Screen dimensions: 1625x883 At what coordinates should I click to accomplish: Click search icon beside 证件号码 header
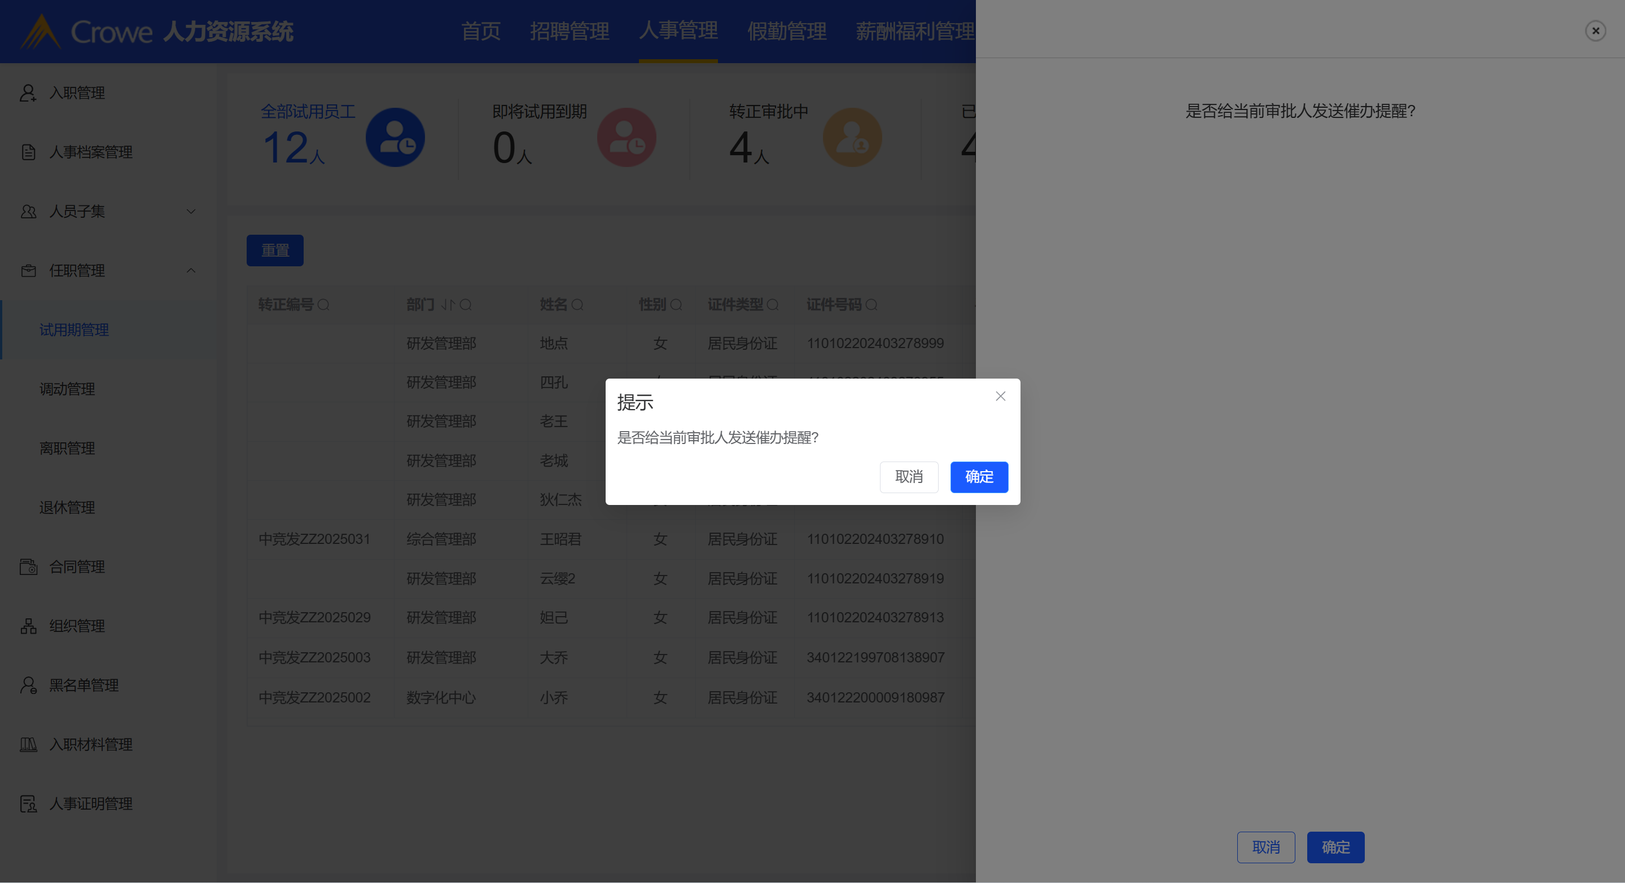click(x=871, y=305)
